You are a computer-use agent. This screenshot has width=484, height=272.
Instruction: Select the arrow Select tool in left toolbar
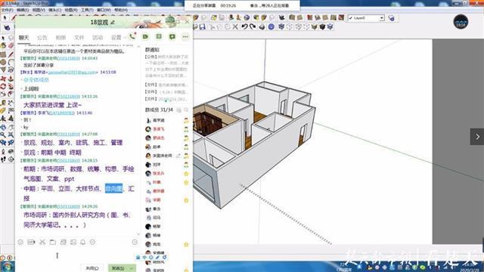pyautogui.click(x=3, y=38)
